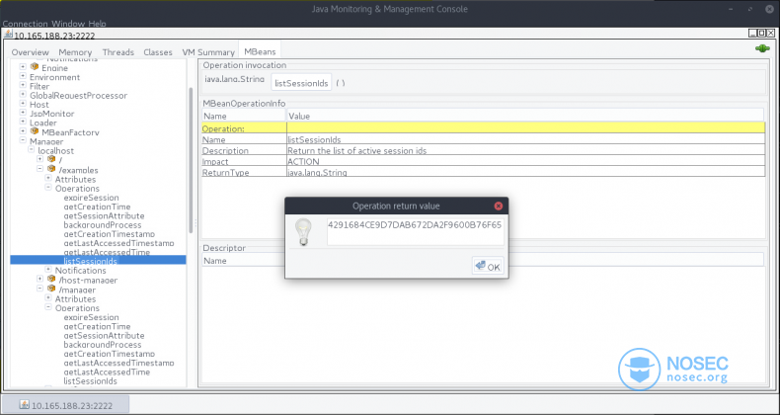The width and height of the screenshot is (780, 415).
Task: Click OK in Operation return value dialog
Action: (488, 266)
